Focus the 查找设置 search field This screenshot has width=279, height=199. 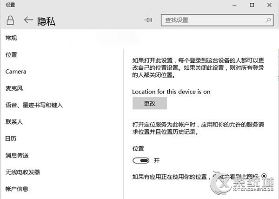pos(217,20)
